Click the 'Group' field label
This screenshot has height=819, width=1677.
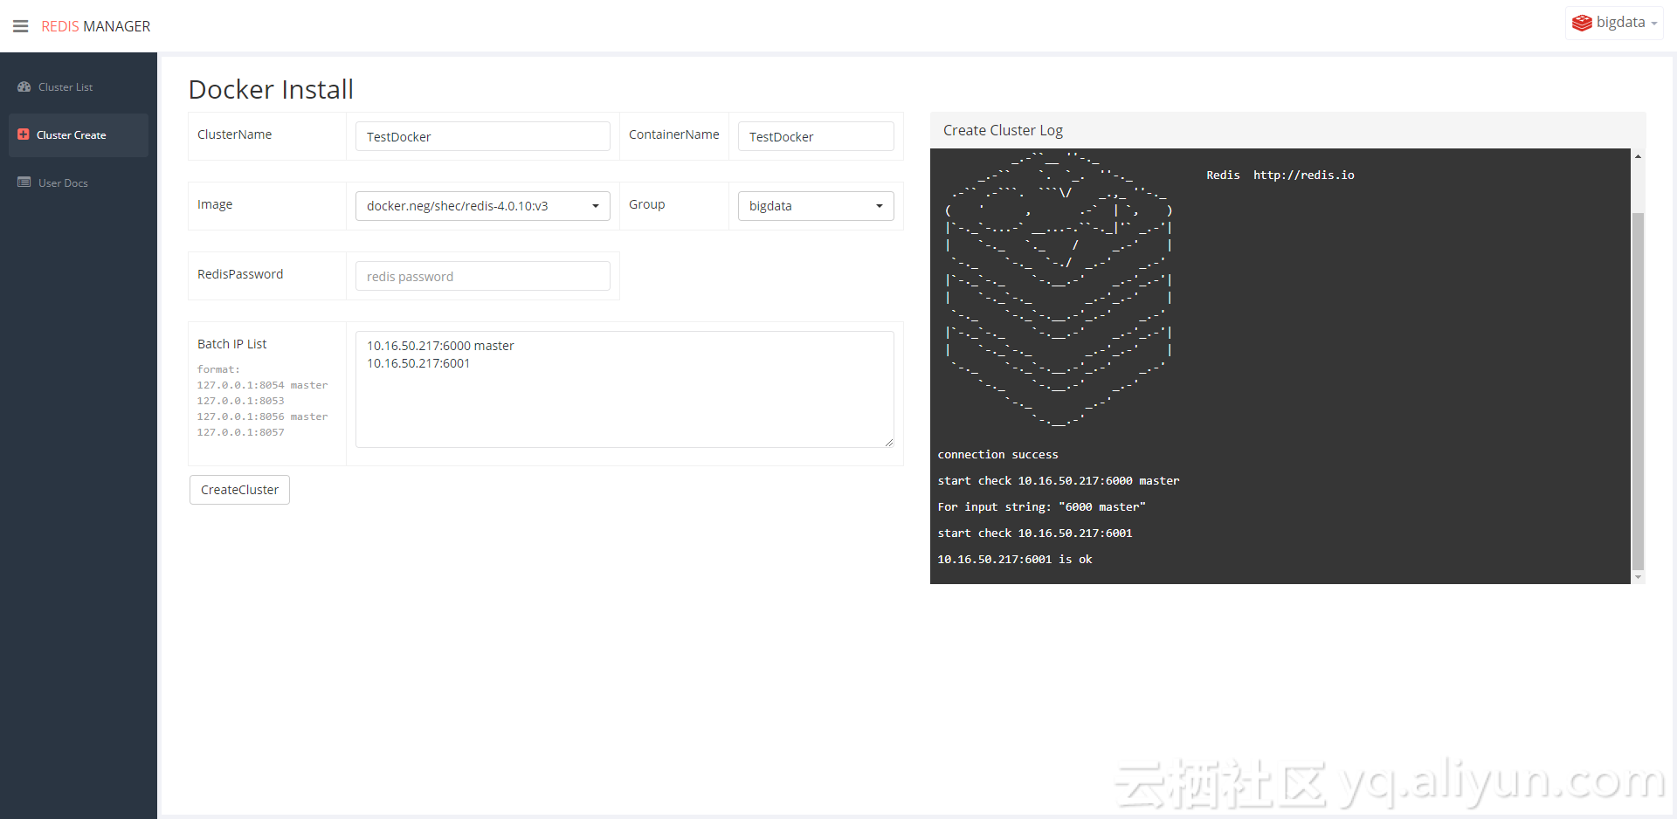646,204
